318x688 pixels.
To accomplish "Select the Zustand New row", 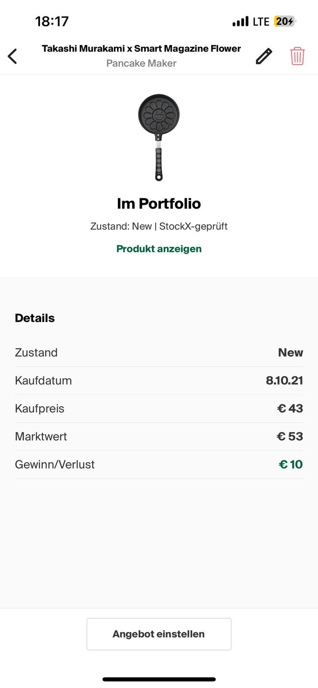I will 159,353.
